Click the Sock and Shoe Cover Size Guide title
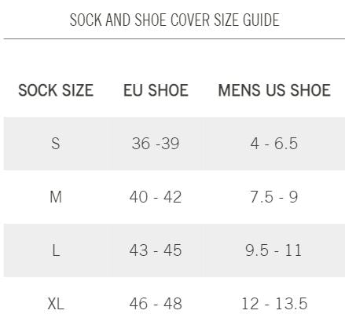 click(x=174, y=20)
